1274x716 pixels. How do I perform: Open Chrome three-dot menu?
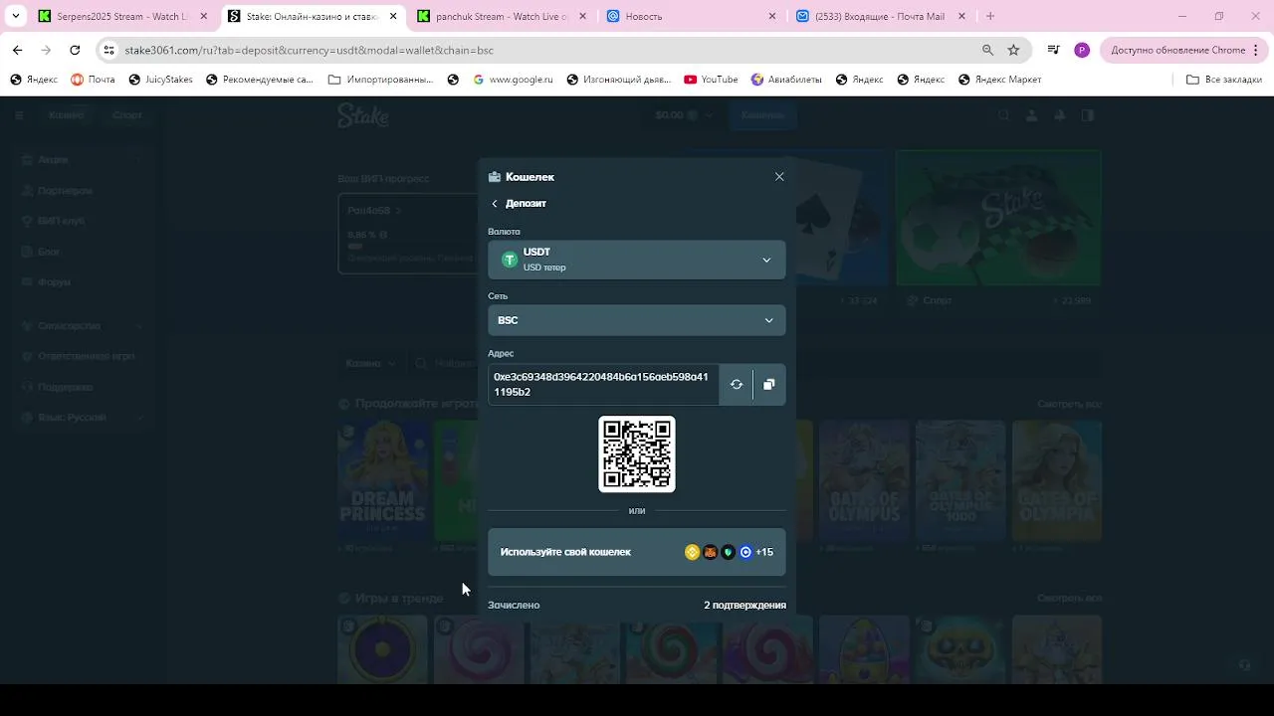tap(1257, 50)
